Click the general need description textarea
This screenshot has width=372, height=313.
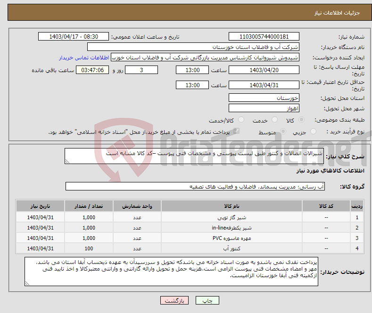[x=194, y=156]
